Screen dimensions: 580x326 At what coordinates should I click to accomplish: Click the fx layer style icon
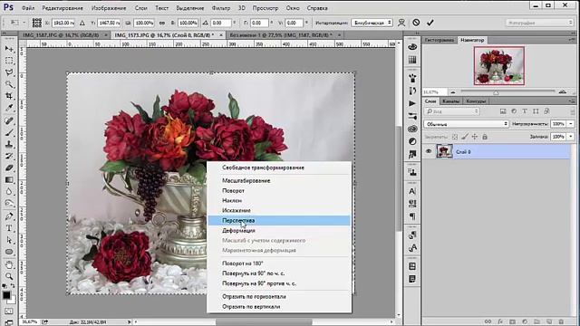click(x=500, y=322)
